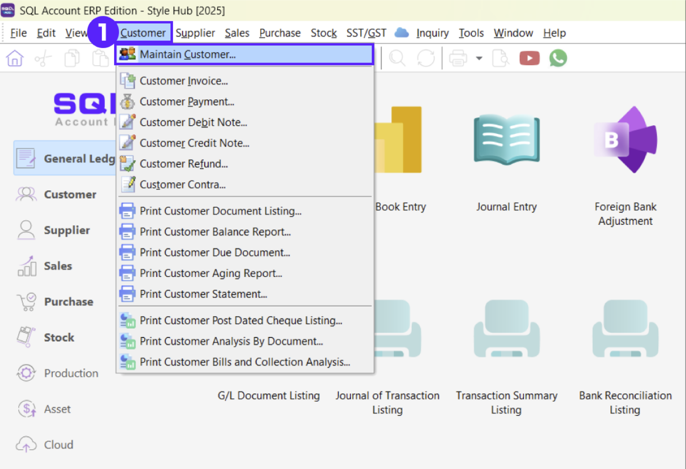Image resolution: width=686 pixels, height=469 pixels.
Task: Open print preview icon on the toolbar
Action: coord(500,58)
